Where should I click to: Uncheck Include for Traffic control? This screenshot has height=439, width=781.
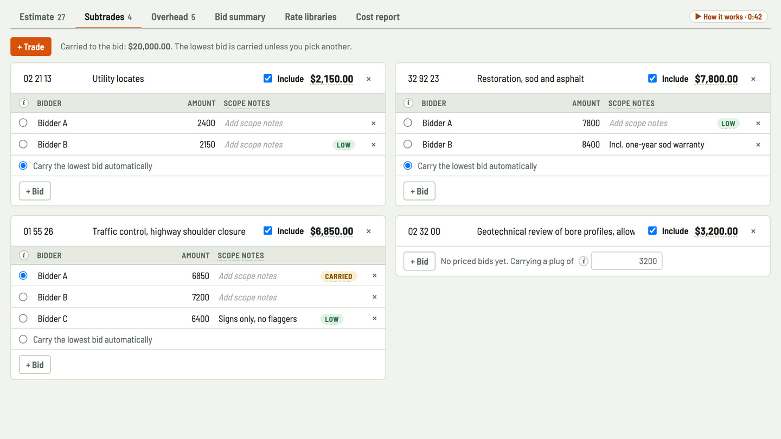tap(268, 231)
